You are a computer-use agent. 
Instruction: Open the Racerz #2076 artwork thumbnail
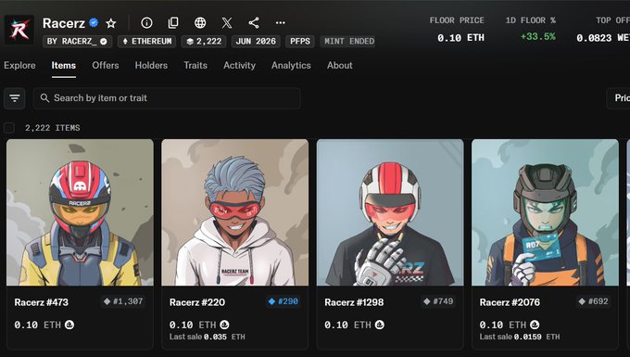545,212
